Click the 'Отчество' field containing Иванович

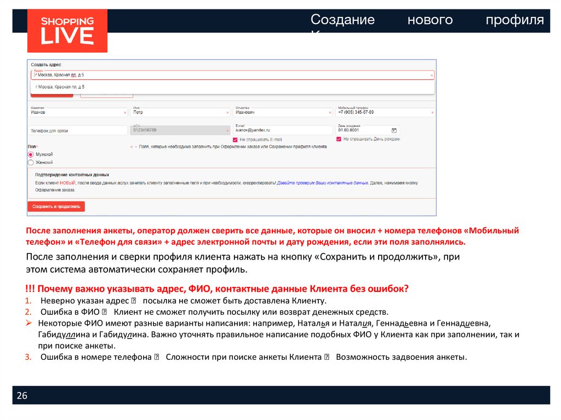point(283,112)
